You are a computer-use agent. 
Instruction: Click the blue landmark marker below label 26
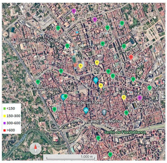click(96, 81)
